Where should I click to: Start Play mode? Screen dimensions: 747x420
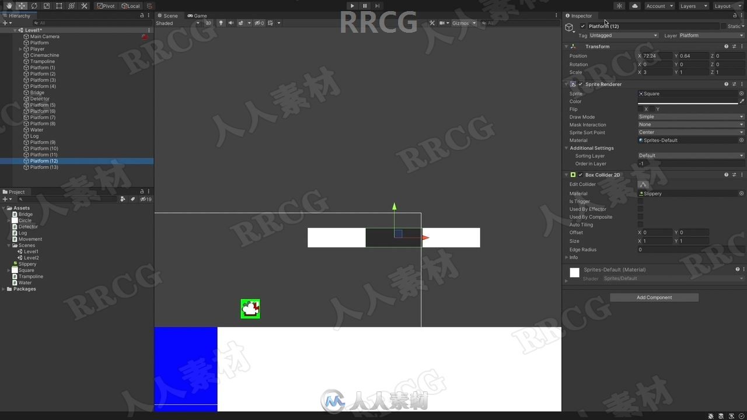point(352,6)
